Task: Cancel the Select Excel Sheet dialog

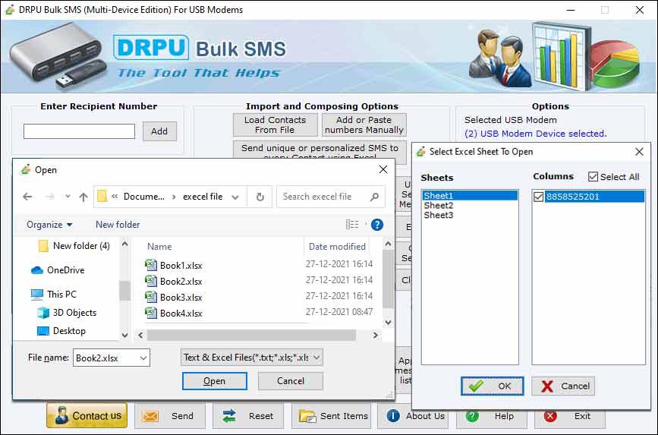Action: coord(563,386)
